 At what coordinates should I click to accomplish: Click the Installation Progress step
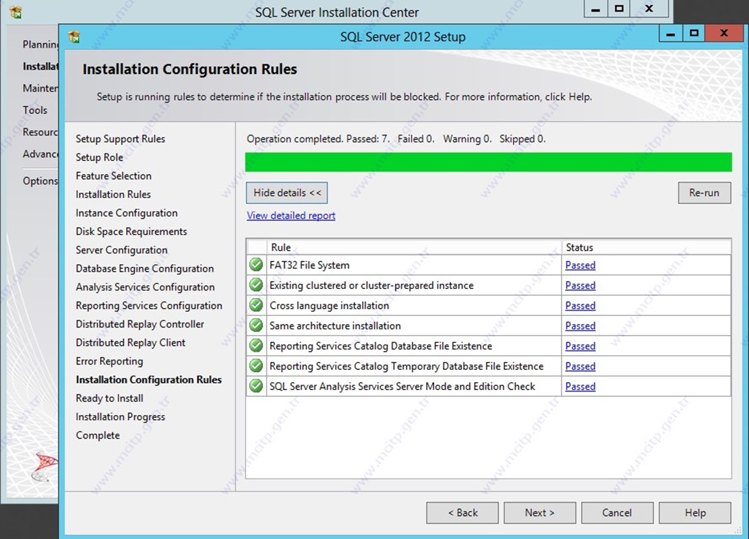[121, 417]
